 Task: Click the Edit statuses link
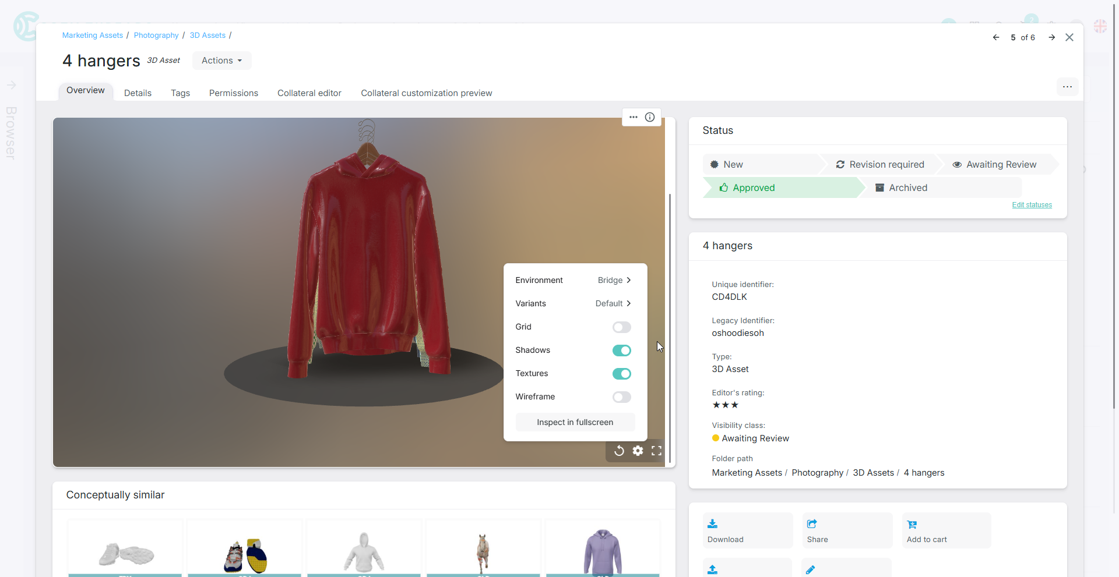pyautogui.click(x=1032, y=205)
